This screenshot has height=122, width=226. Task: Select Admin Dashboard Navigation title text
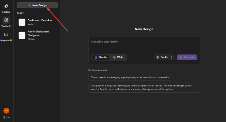coord(38,33)
